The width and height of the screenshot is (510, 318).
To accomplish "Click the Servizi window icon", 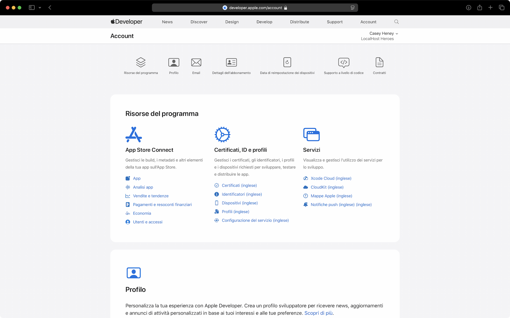I will pyautogui.click(x=311, y=135).
